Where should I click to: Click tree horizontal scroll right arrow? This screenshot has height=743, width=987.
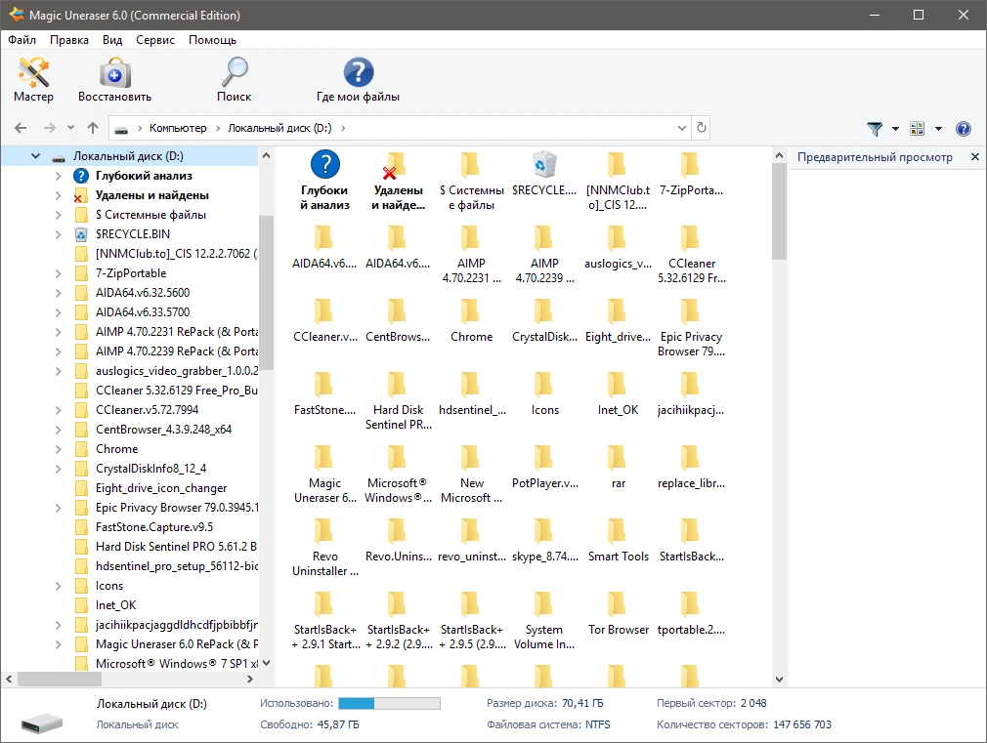(250, 680)
